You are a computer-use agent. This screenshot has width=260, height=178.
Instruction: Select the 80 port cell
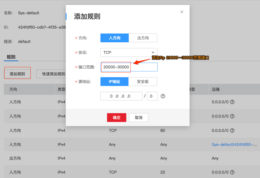pos(163,131)
